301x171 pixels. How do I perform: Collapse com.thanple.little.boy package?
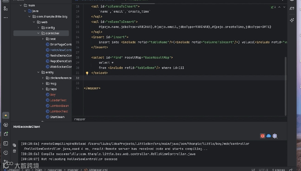29,16
